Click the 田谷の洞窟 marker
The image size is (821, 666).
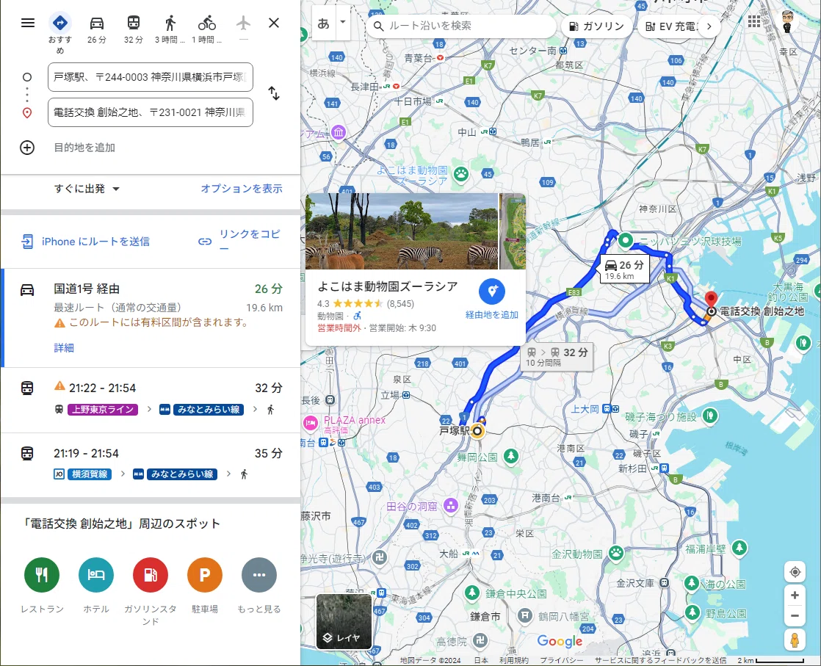click(450, 505)
